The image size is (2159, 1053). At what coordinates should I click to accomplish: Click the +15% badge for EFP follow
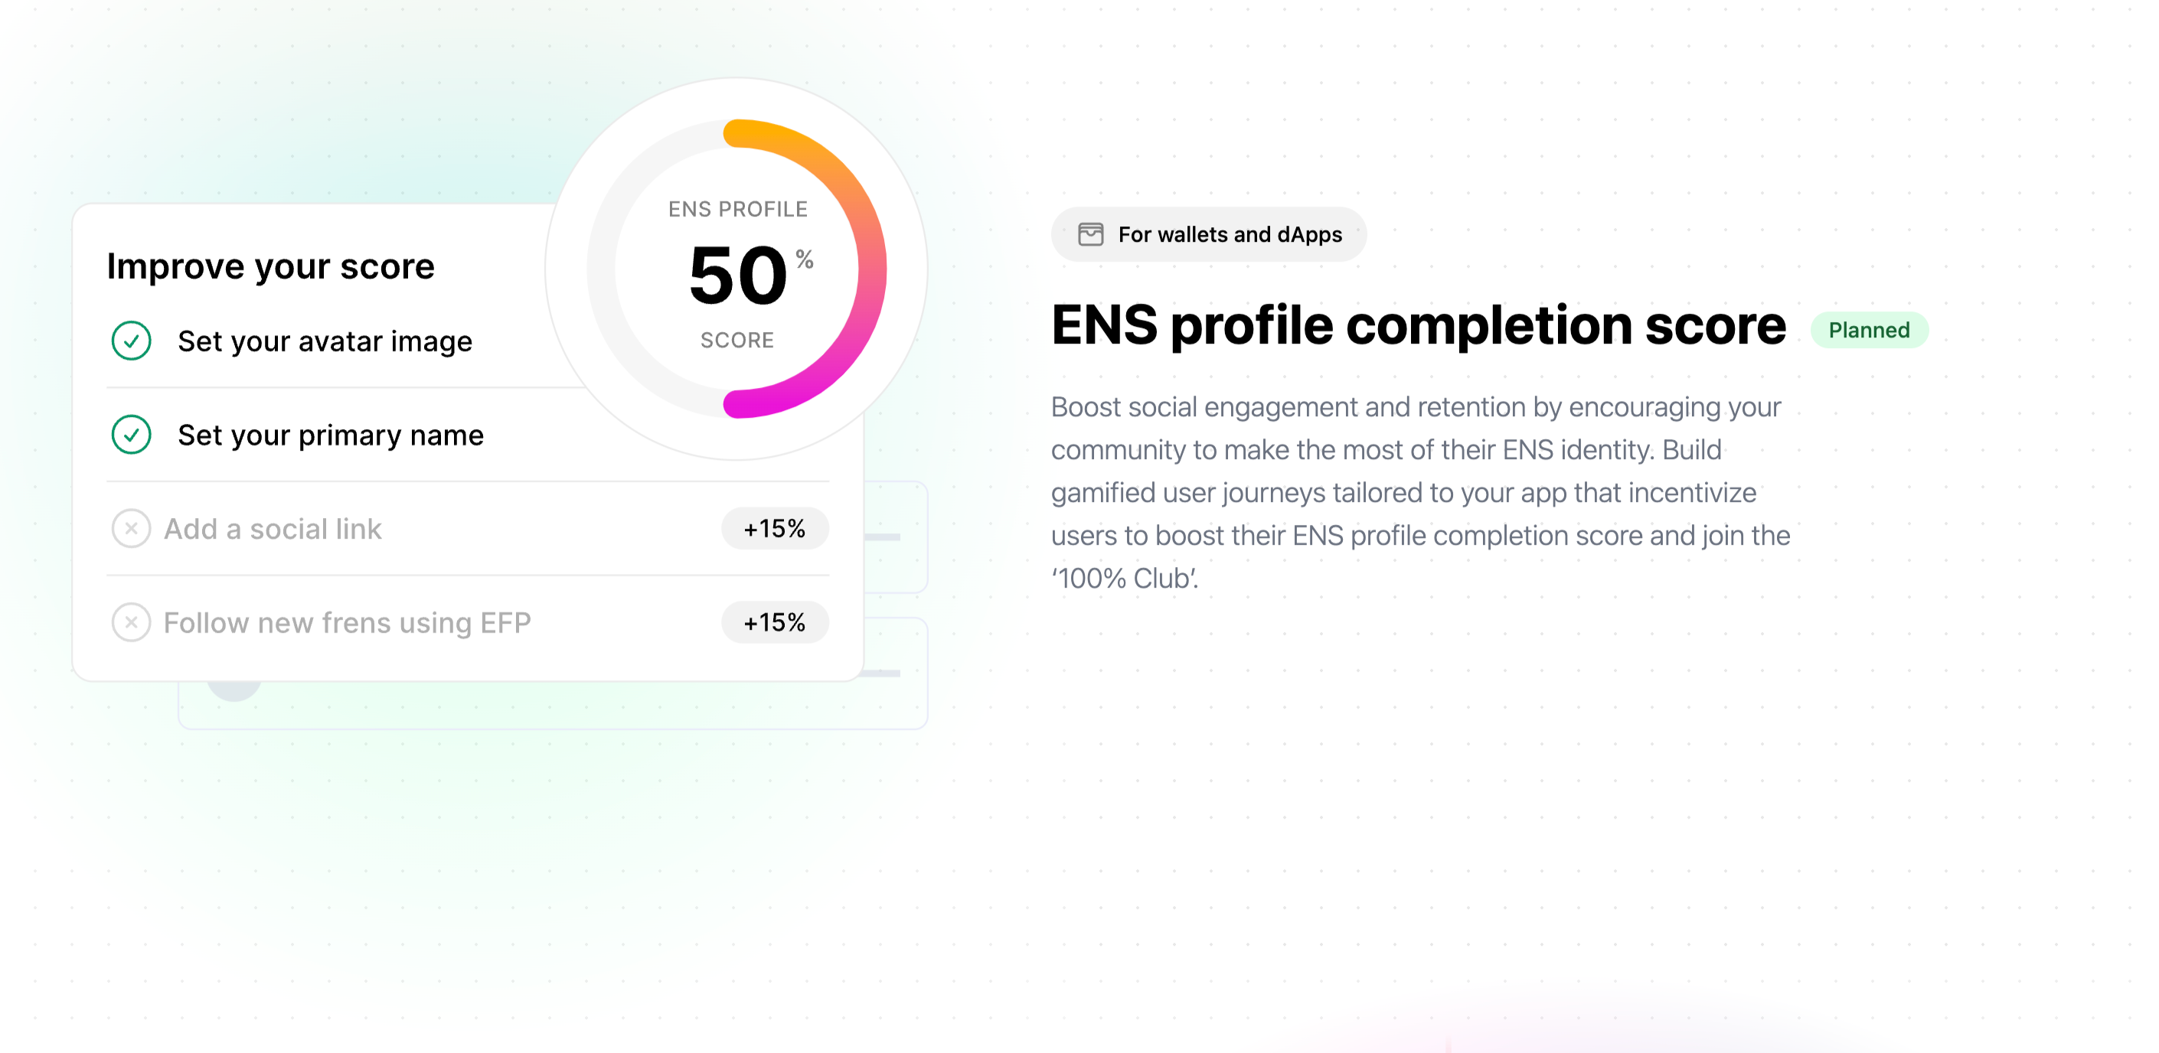(775, 622)
